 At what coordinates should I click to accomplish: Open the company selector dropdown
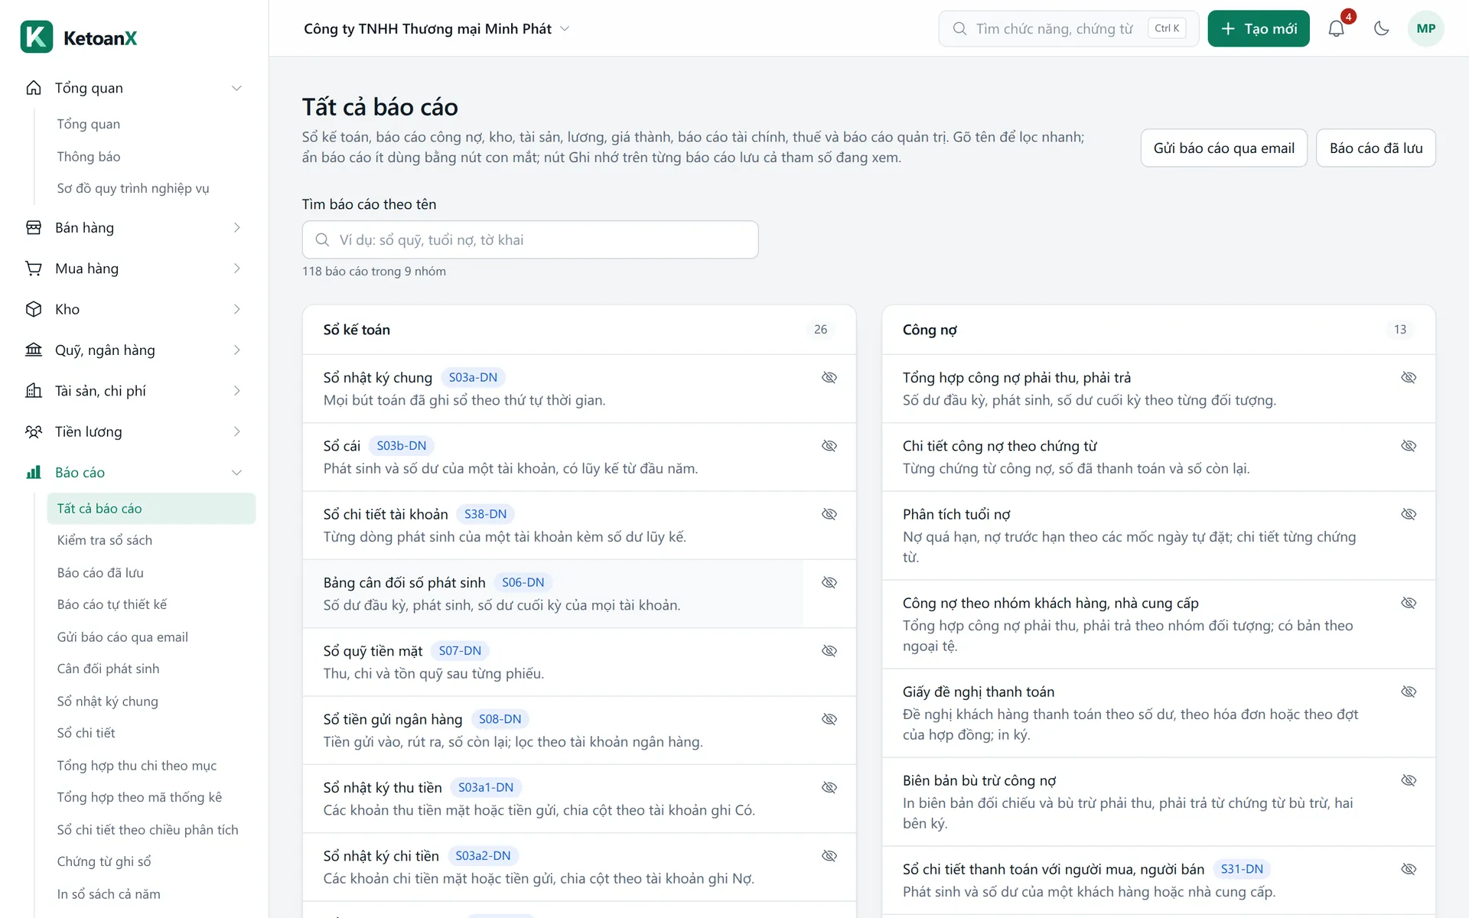point(437,29)
